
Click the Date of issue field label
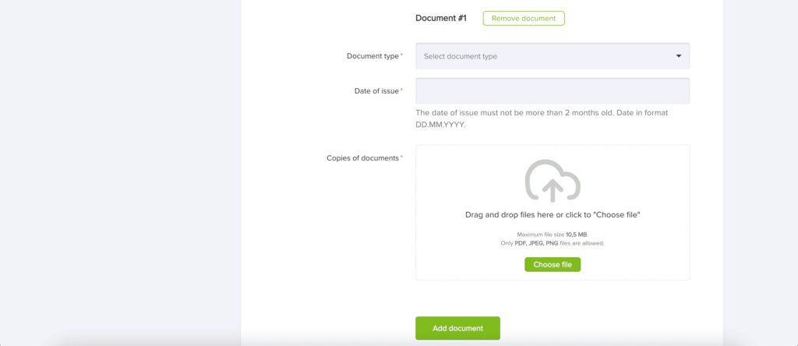click(x=376, y=91)
